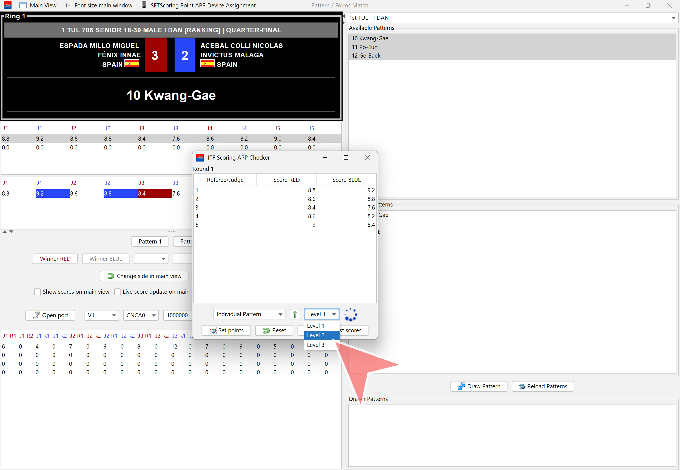Click the Set points icon button
680x470 pixels.
pos(226,330)
